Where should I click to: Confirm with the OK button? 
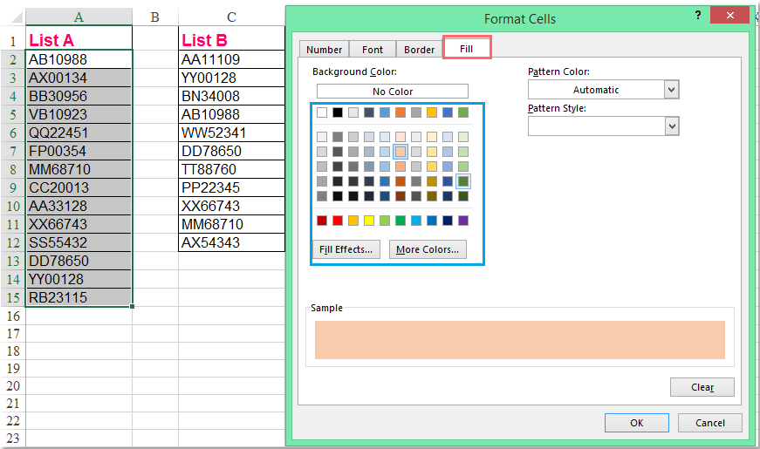636,422
